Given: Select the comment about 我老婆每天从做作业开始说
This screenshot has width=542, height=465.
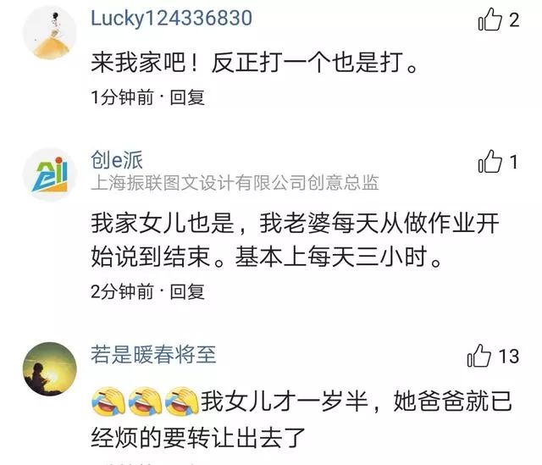Looking at the screenshot, I should coord(295,240).
